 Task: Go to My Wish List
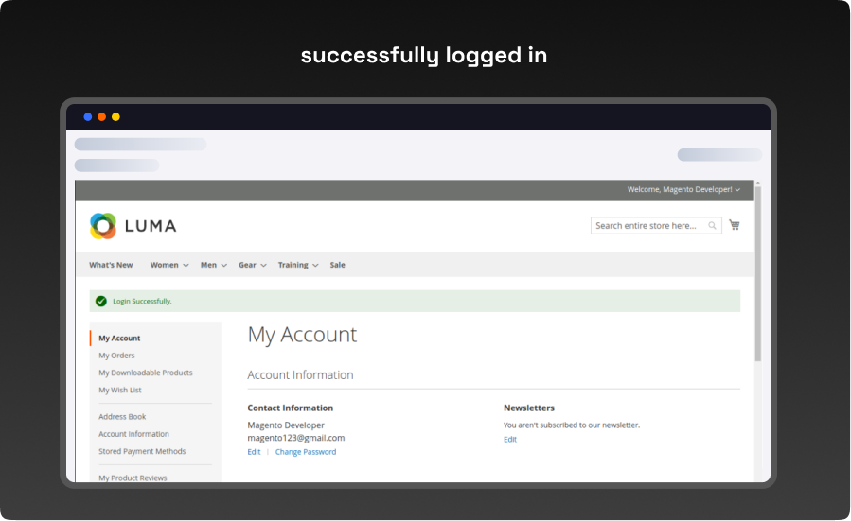tap(120, 390)
